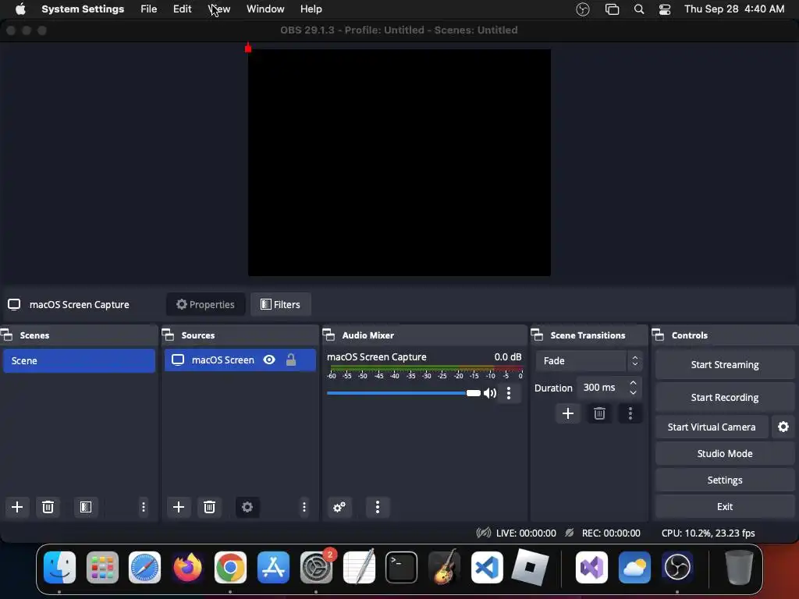Remove selected scene with trash icon

[x=48, y=507]
